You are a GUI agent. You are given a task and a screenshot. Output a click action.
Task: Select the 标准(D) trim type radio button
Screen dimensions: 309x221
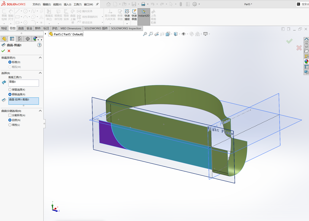point(10,62)
